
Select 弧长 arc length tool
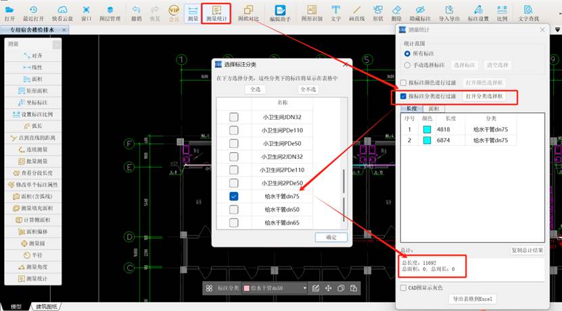(33, 126)
